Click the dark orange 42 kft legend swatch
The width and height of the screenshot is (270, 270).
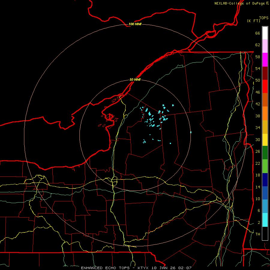pyautogui.click(x=265, y=100)
